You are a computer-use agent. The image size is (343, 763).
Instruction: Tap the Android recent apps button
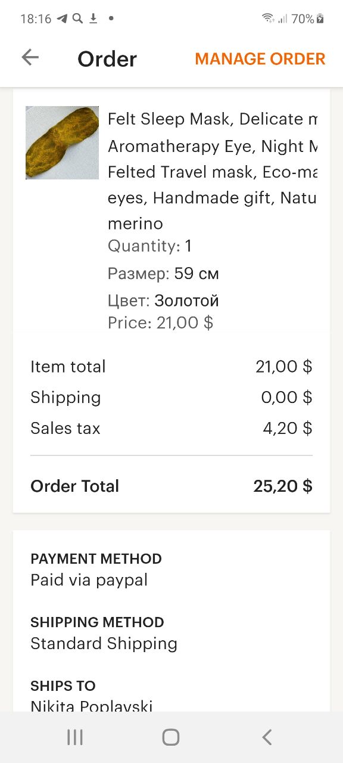pyautogui.click(x=75, y=737)
